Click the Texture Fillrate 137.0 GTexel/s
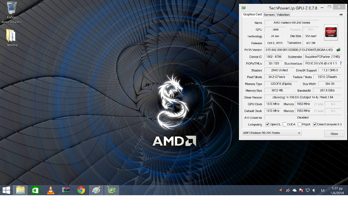This screenshot has width=348, height=218. (x=327, y=77)
